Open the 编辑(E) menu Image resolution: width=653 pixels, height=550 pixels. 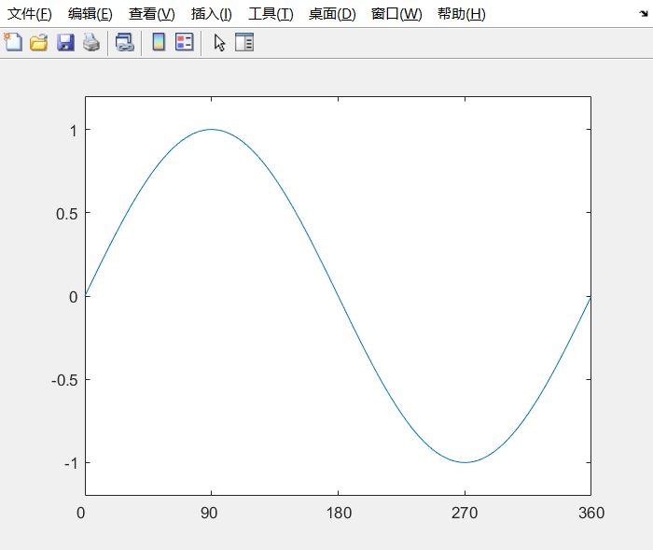point(90,14)
